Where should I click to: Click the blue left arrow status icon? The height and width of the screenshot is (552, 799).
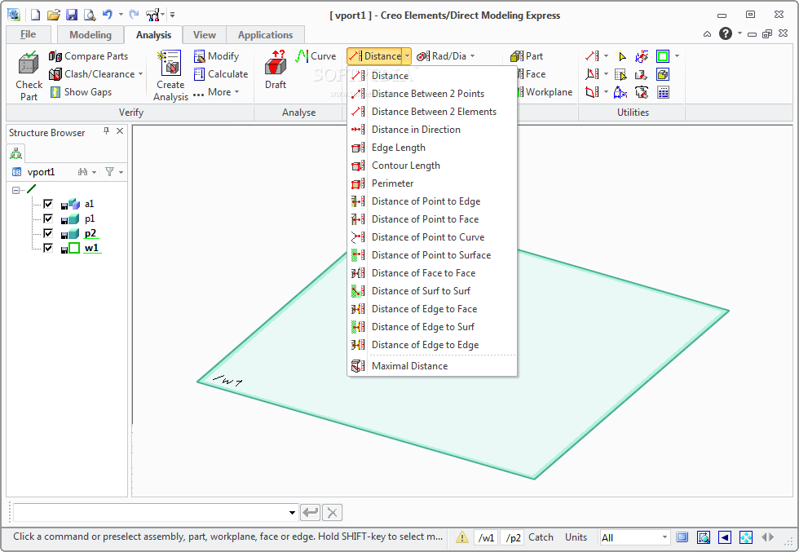click(x=725, y=537)
